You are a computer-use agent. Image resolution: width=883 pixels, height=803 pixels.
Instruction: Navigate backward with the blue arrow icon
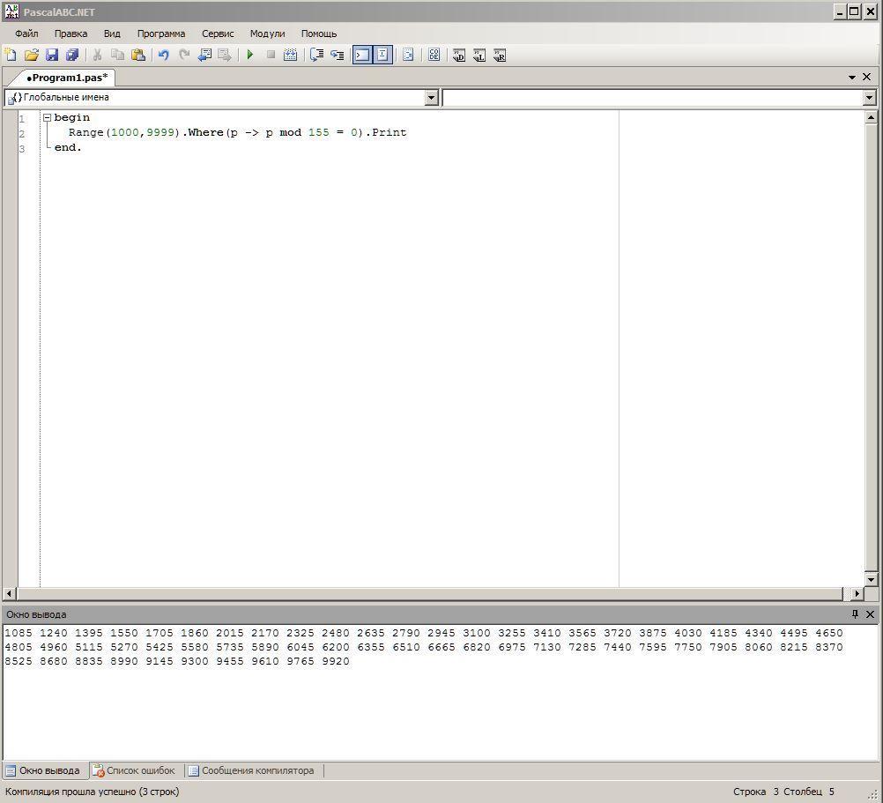pyautogui.click(x=204, y=55)
